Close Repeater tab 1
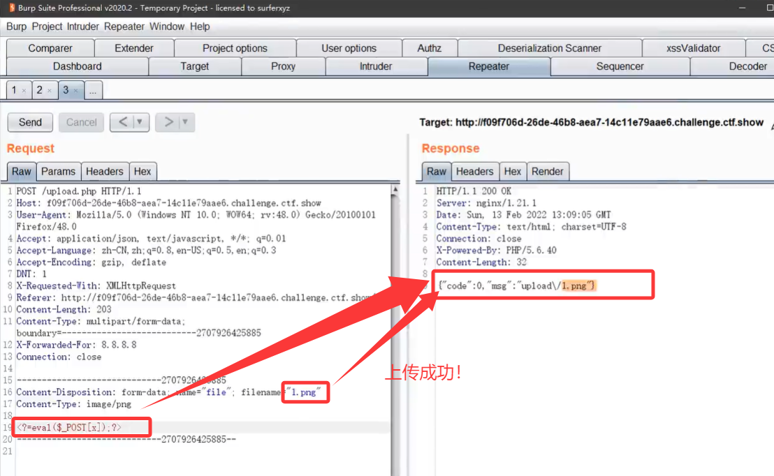This screenshot has width=774, height=476. click(x=24, y=91)
